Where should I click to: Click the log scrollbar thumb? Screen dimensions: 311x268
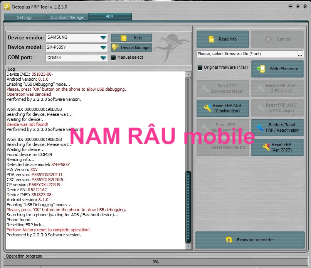[x=188, y=207]
